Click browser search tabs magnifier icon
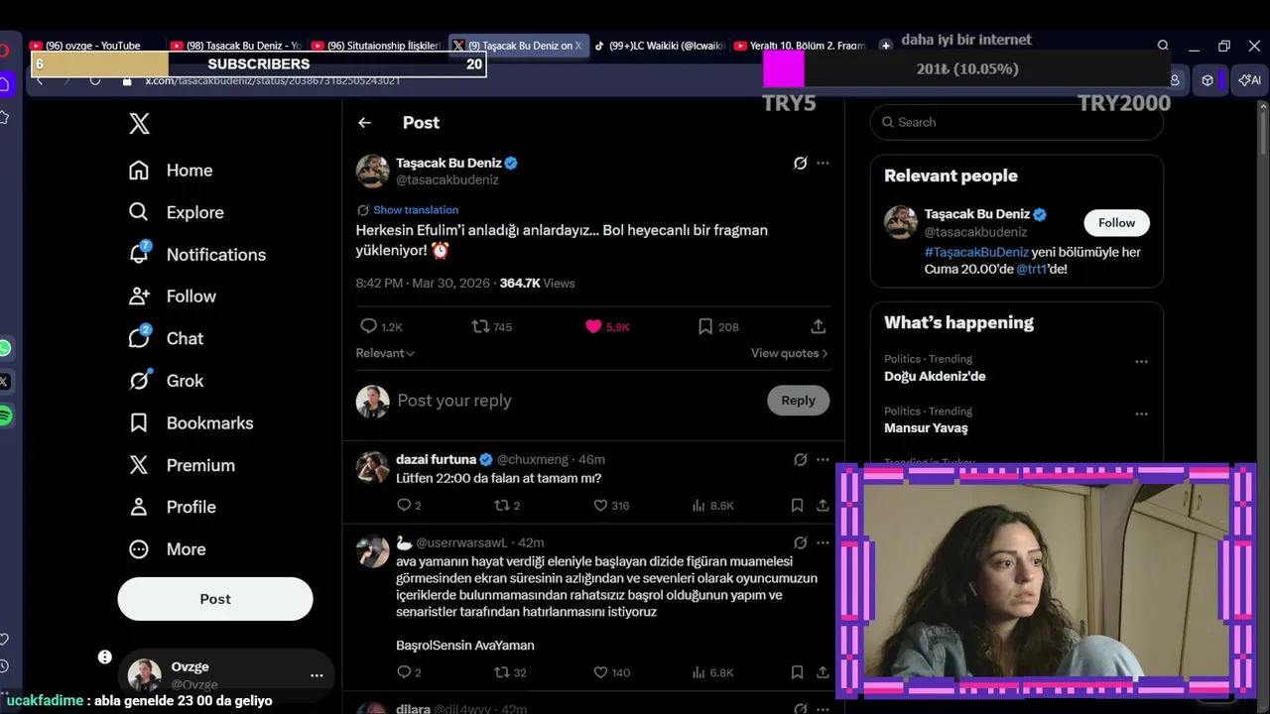Image resolution: width=1270 pixels, height=714 pixels. 1163,46
